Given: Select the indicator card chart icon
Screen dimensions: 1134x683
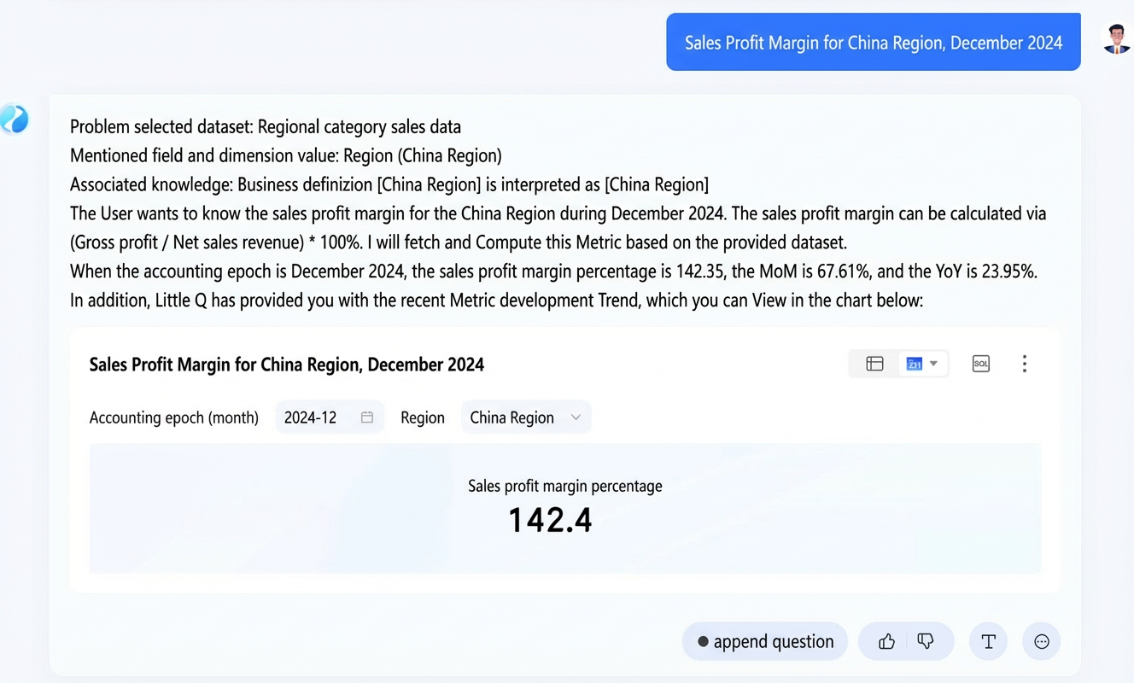Looking at the screenshot, I should pyautogui.click(x=915, y=364).
